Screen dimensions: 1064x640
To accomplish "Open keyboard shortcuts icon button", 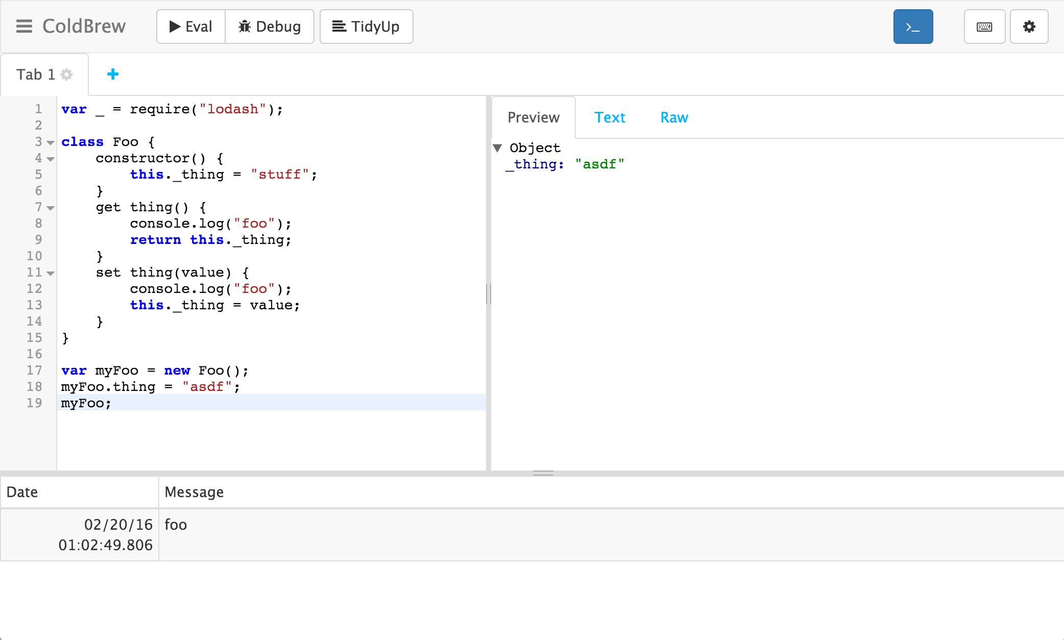I will pos(984,27).
